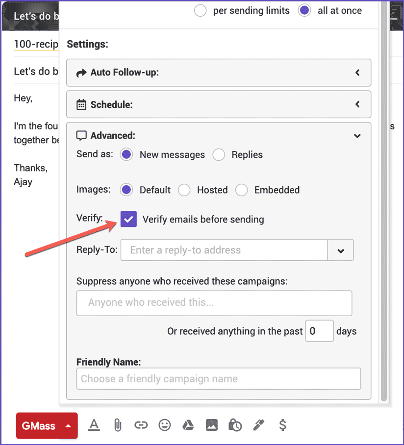Open GMass settings arrow next to button
Screen dimensions: 404x445
(x=68, y=425)
